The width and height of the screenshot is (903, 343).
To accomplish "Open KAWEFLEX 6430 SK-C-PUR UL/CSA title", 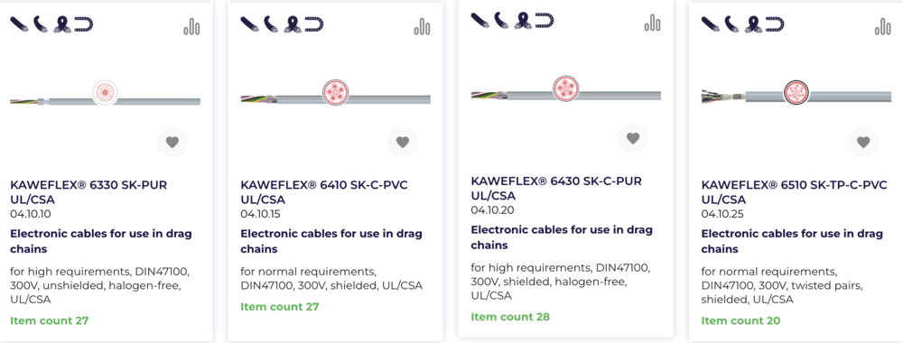I will tap(556, 188).
